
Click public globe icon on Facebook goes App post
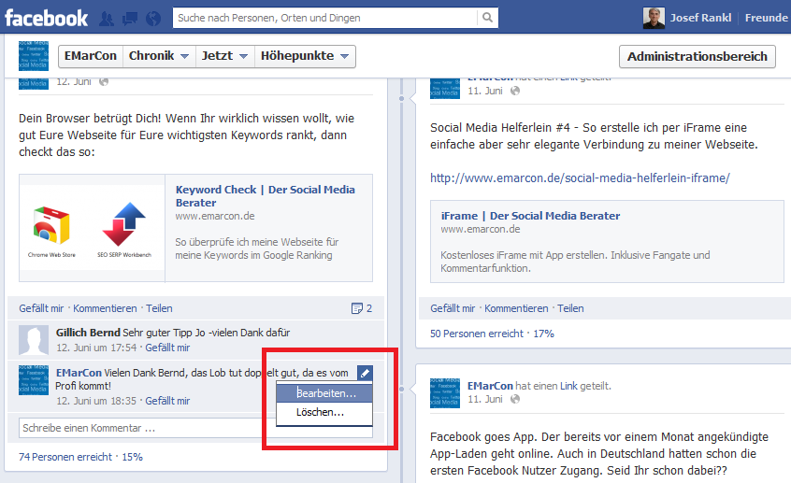coord(515,399)
